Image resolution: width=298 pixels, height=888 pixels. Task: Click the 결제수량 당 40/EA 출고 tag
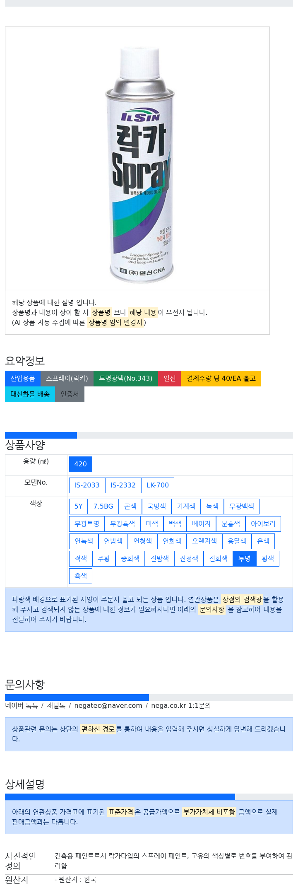[221, 379]
